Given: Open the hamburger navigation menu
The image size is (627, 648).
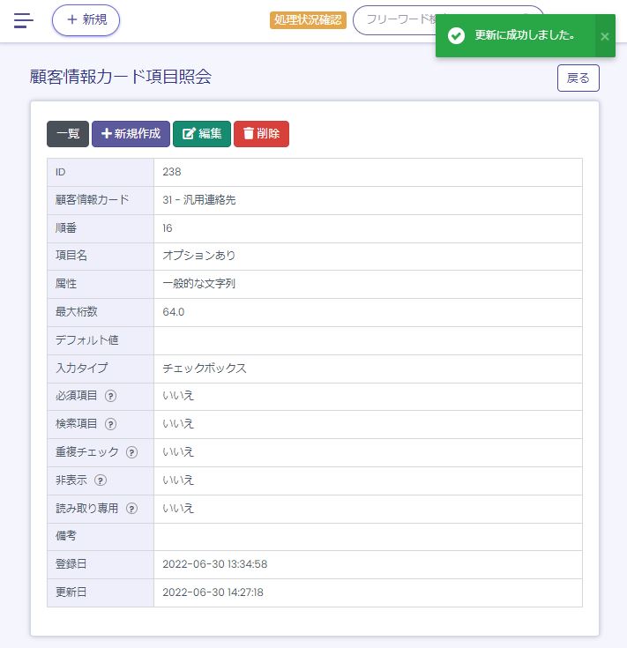Looking at the screenshot, I should tap(24, 20).
